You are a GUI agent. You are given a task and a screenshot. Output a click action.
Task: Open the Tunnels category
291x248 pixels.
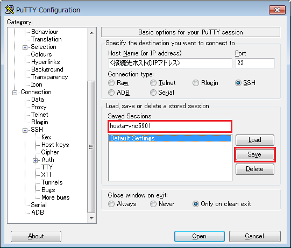52,182
